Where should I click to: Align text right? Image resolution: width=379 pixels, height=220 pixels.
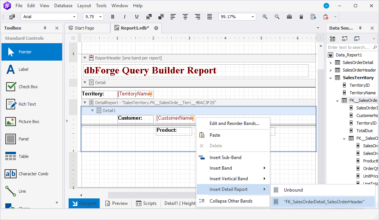pos(197,17)
